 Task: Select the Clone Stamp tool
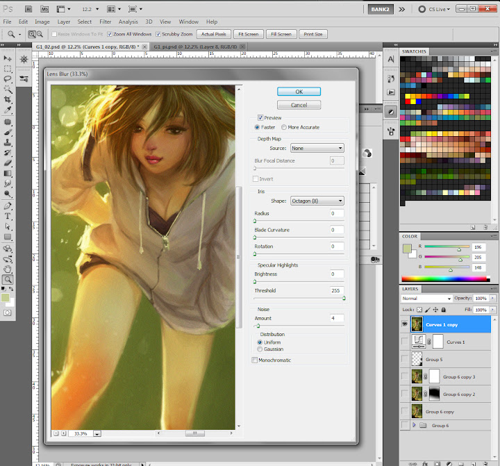pos(8,142)
